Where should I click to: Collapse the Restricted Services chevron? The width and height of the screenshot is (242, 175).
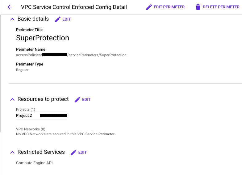[x=12, y=152]
